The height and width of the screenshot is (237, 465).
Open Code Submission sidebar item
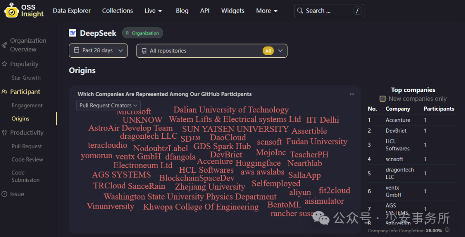coord(25,176)
